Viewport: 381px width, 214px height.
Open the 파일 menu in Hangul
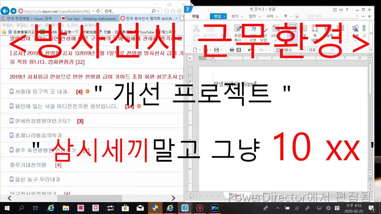pos(196,16)
